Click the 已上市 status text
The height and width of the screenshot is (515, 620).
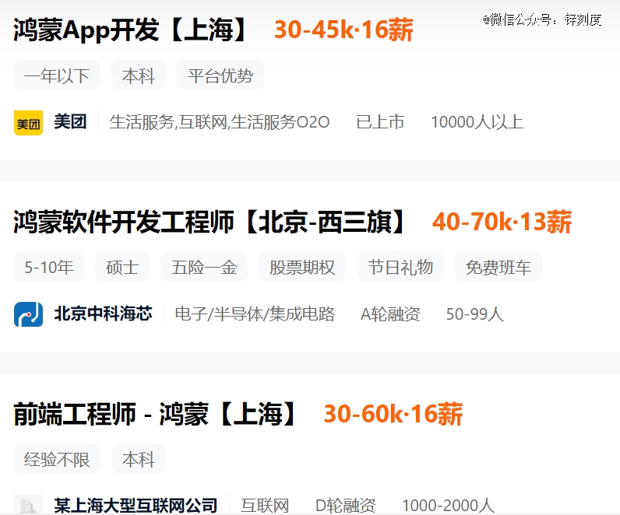[x=380, y=122]
